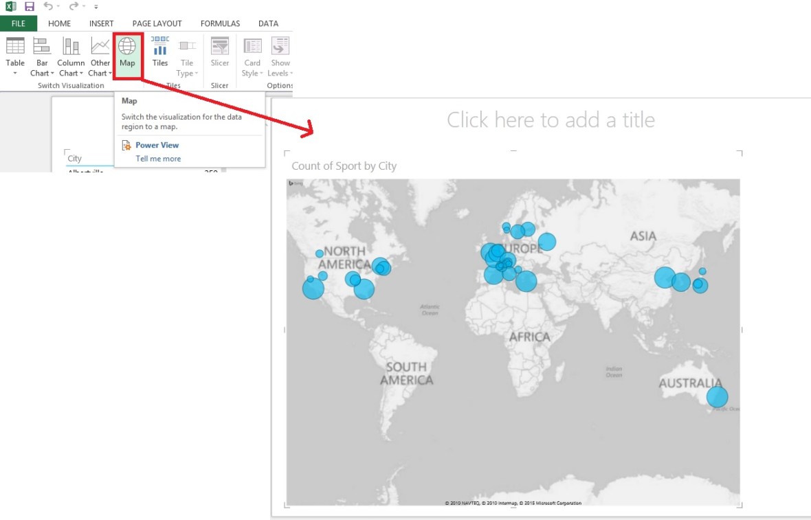Viewport: 811px width, 520px height.
Task: Open the customize quick access toolbar arrow
Action: [x=96, y=7]
